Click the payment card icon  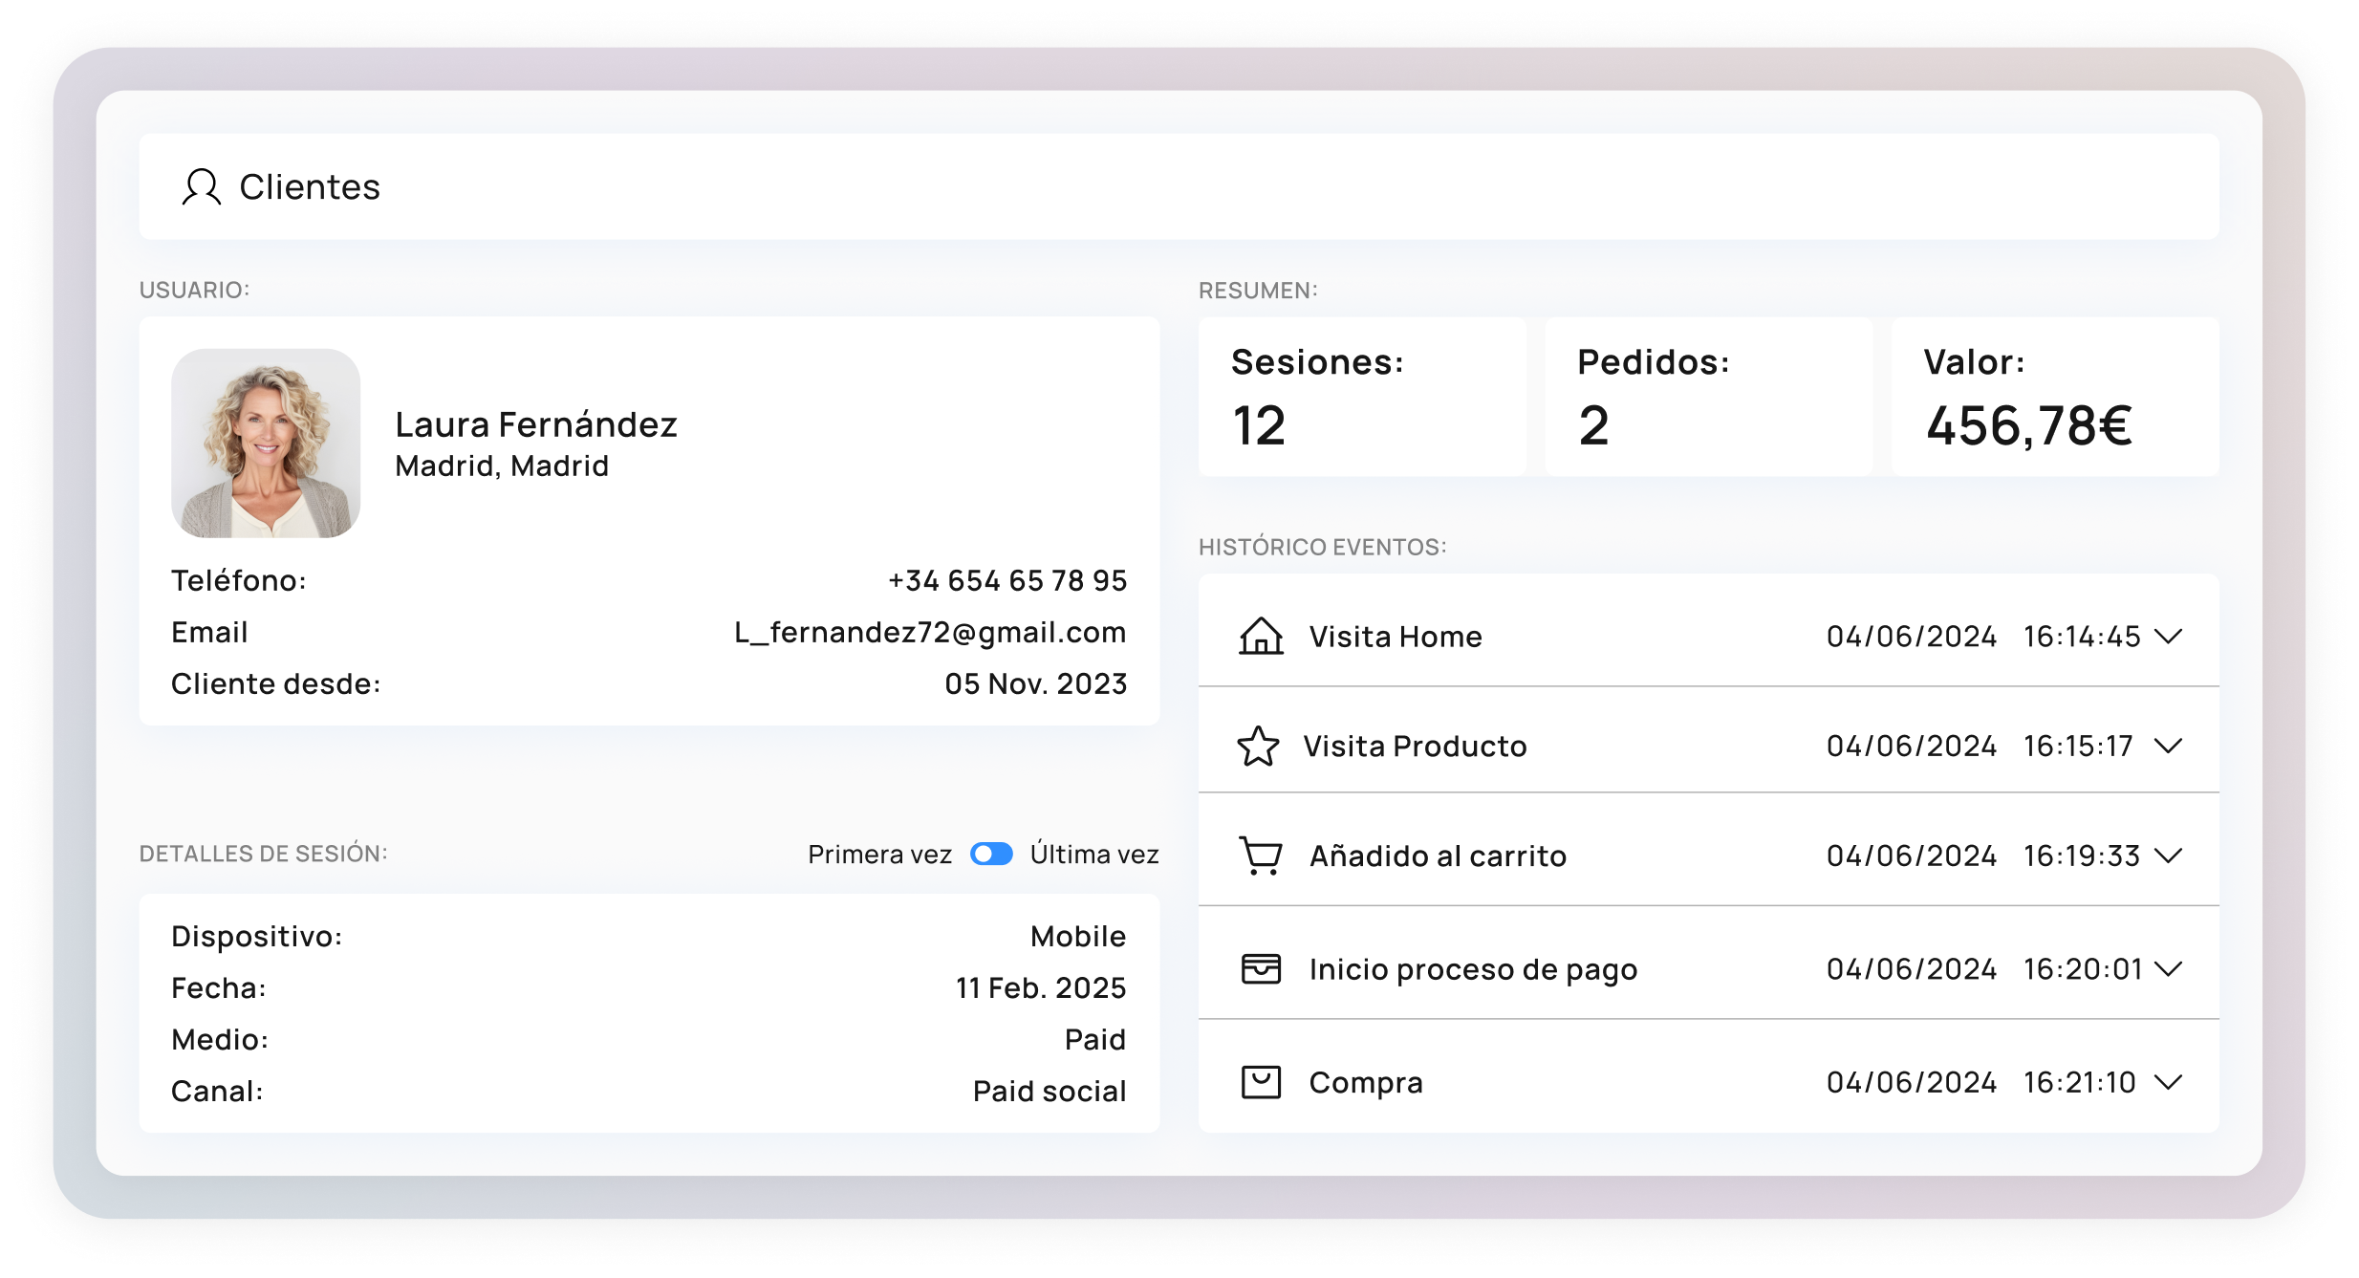coord(1261,968)
